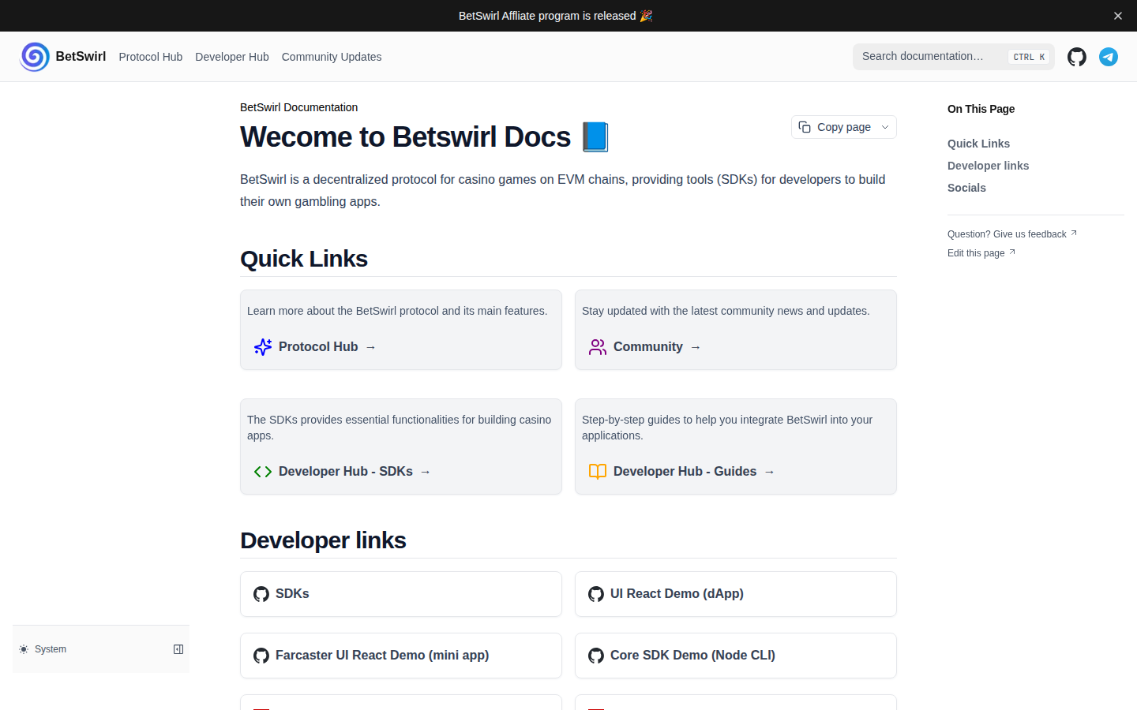Open the Developer Hub nav item
This screenshot has width=1137, height=710.
[x=232, y=57]
